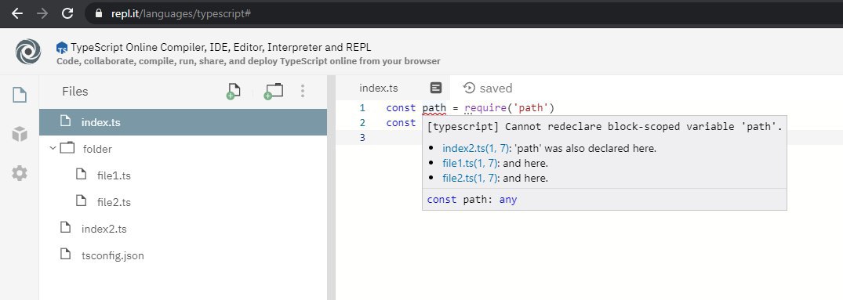This screenshot has width=843, height=300.
Task: Open the Packages cube sidebar icon
Action: [20, 134]
